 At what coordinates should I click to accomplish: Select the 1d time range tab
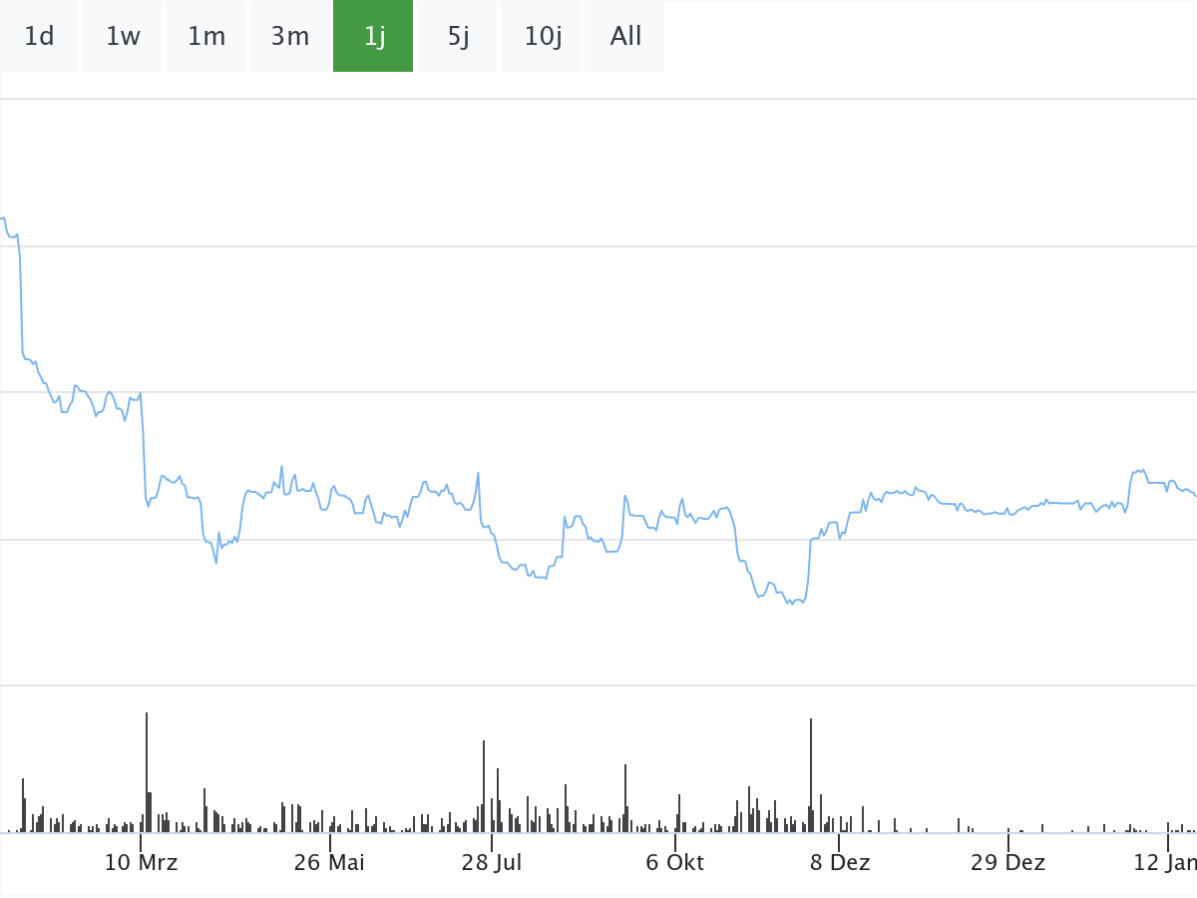click(x=39, y=37)
